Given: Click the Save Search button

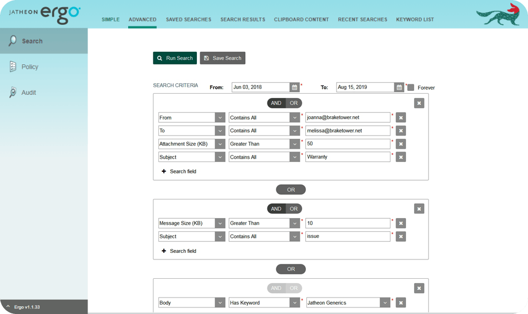Looking at the screenshot, I should [223, 58].
